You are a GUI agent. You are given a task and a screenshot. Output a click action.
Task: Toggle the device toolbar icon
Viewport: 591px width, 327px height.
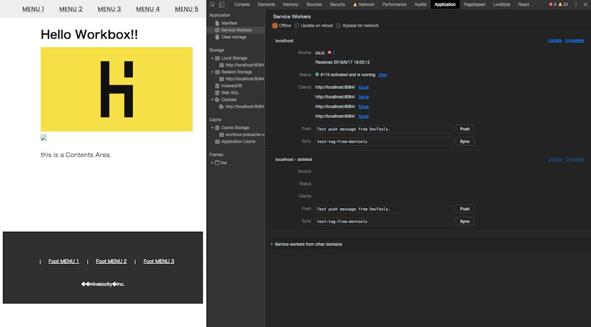click(x=222, y=5)
